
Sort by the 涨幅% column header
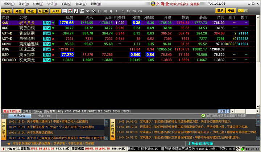149,17
